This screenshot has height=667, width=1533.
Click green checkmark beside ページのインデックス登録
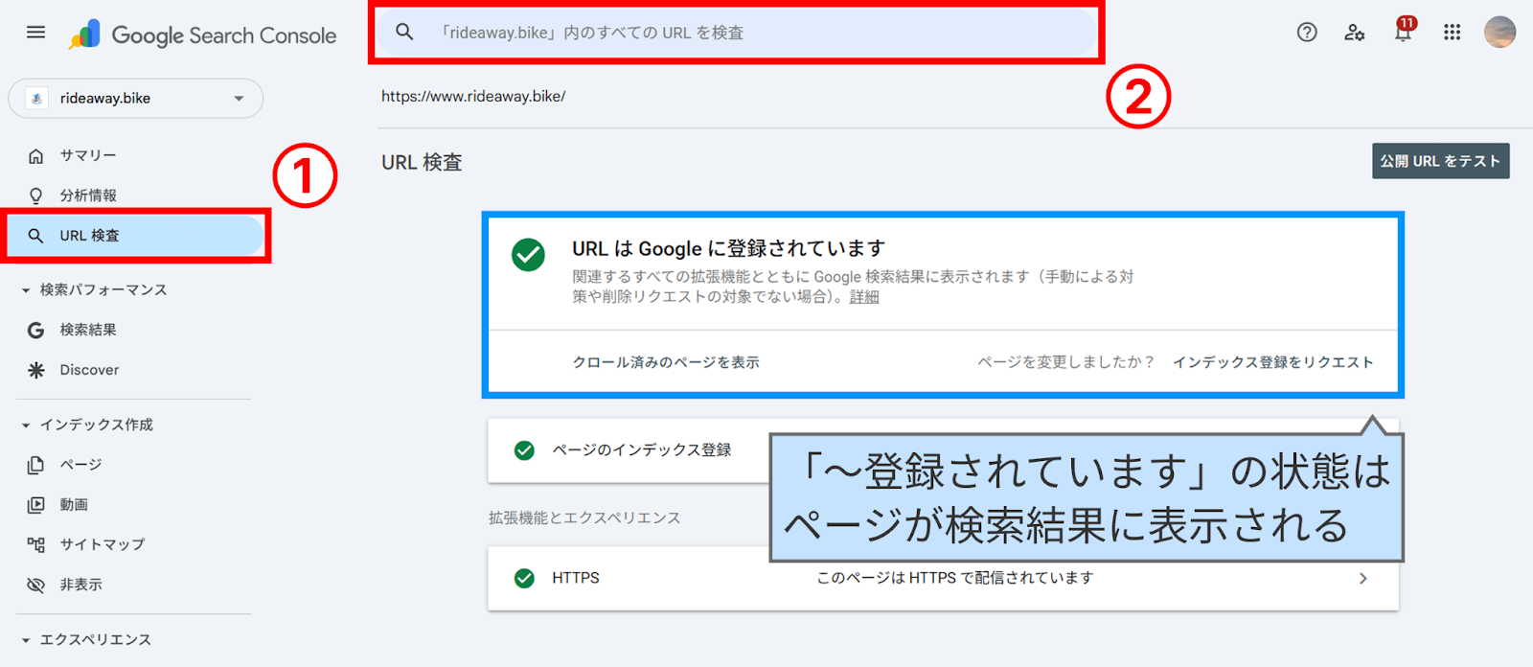click(524, 450)
